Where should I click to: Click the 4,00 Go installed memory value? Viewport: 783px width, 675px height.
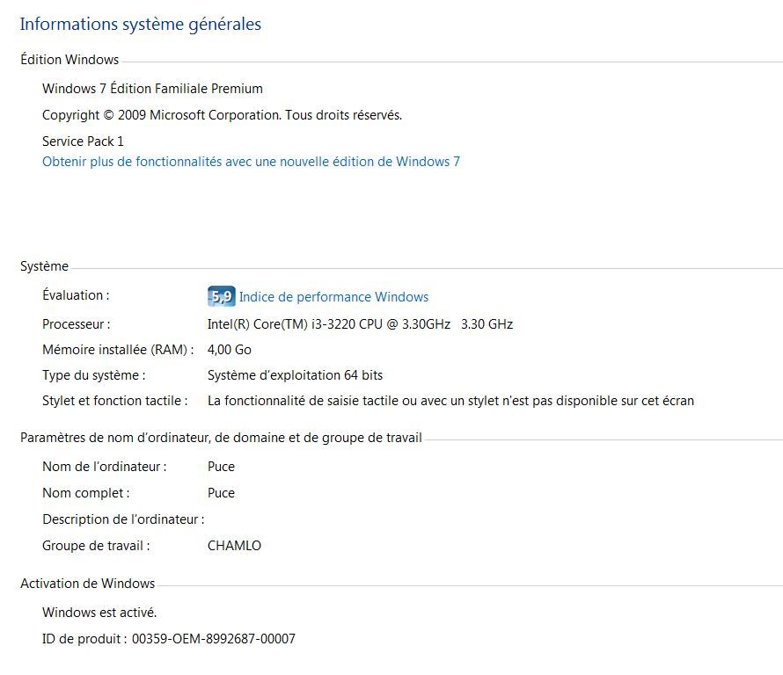230,350
